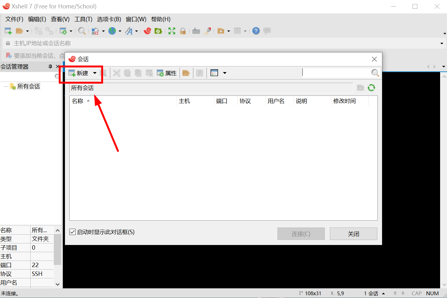This screenshot has width=447, height=298.
Task: Click the Xftp green file transfer icon
Action: (158, 31)
